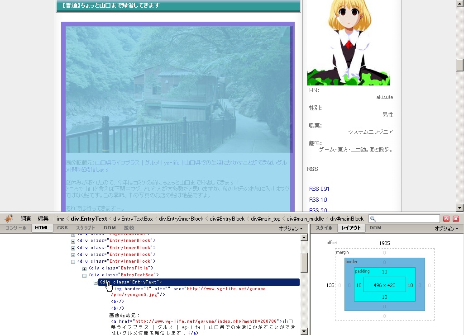Screen dimensions: 464x335
Task: Click the 編集 edit button
Action: 43,219
